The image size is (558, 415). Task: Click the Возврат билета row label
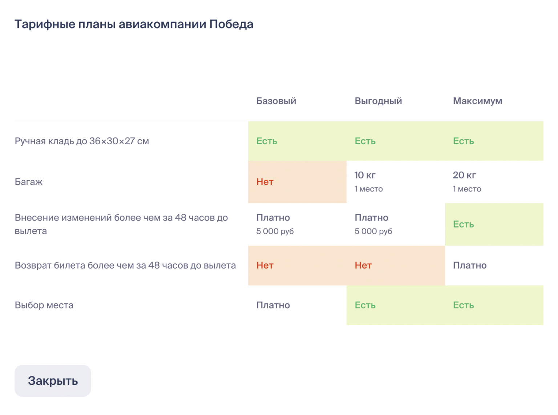125,265
